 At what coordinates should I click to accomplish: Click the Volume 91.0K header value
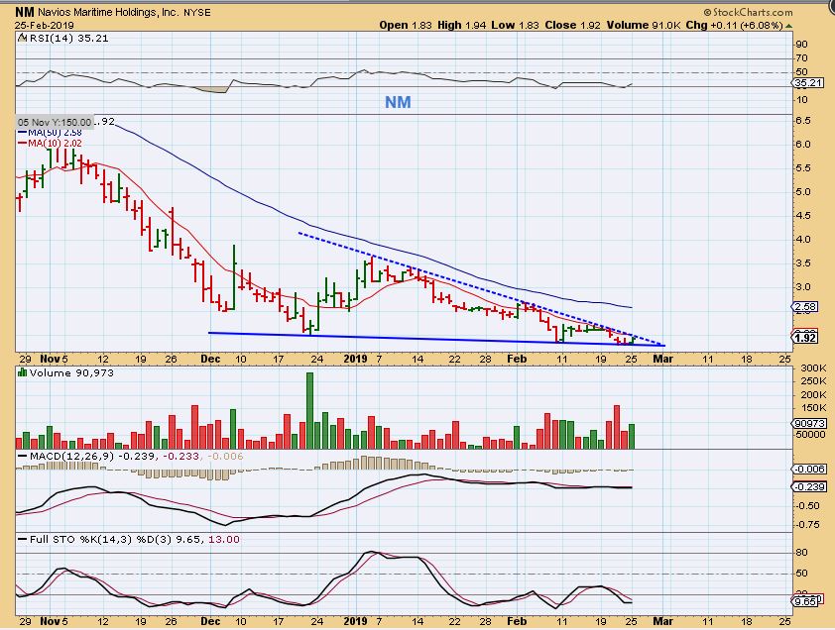point(644,25)
